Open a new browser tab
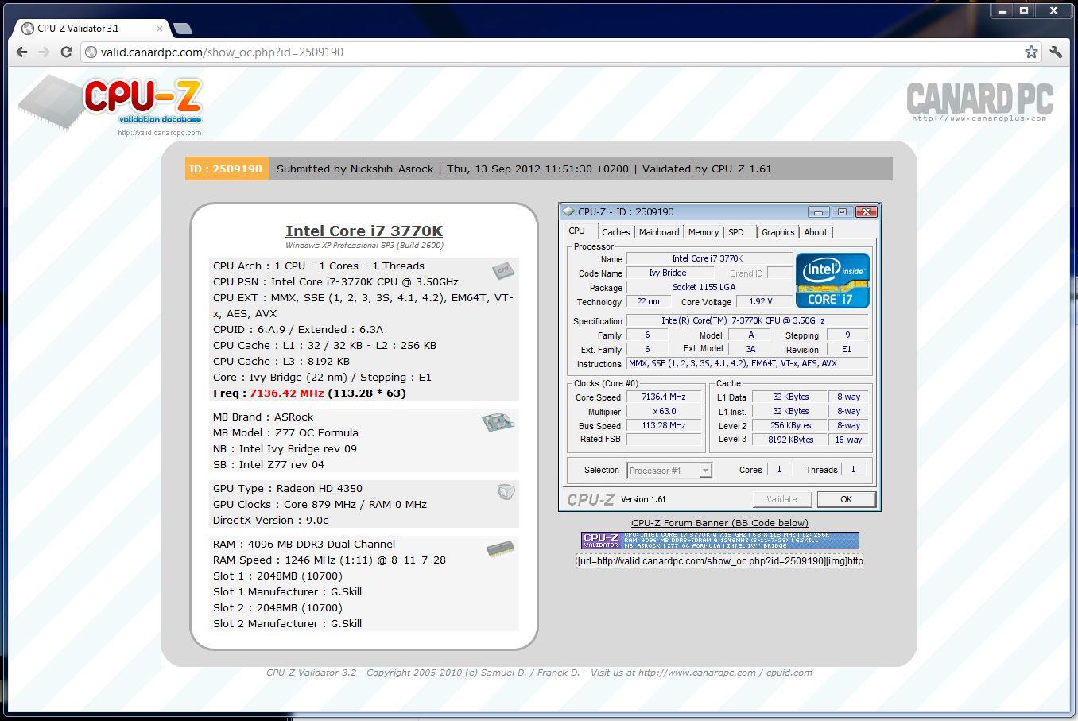This screenshot has width=1078, height=721. coord(183,29)
